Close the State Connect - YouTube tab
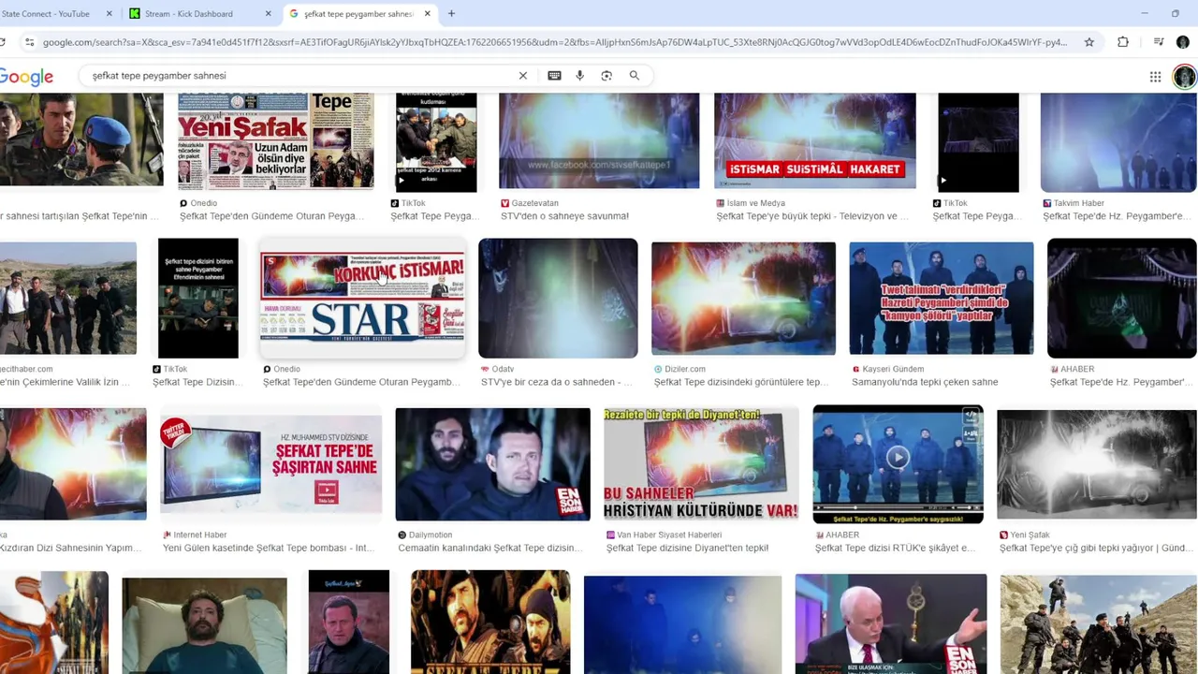 coord(110,14)
